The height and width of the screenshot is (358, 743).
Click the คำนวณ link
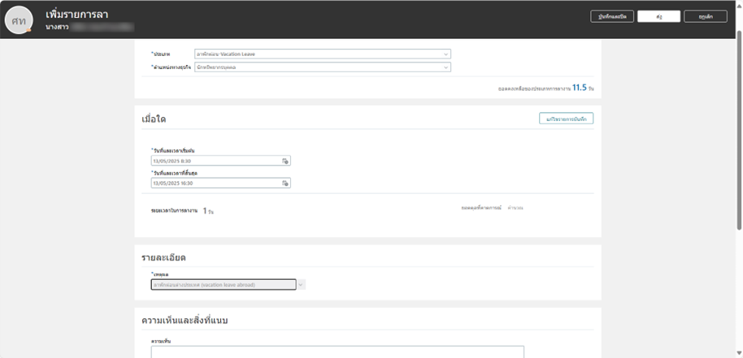[515, 209]
